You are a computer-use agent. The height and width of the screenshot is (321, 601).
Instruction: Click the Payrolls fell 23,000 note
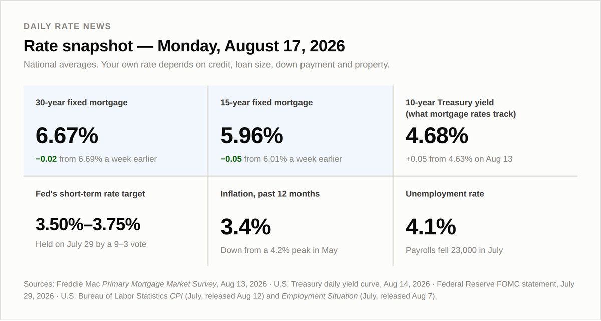pyautogui.click(x=454, y=250)
